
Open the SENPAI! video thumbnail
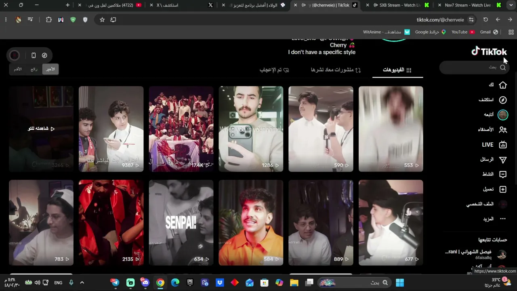point(181,223)
